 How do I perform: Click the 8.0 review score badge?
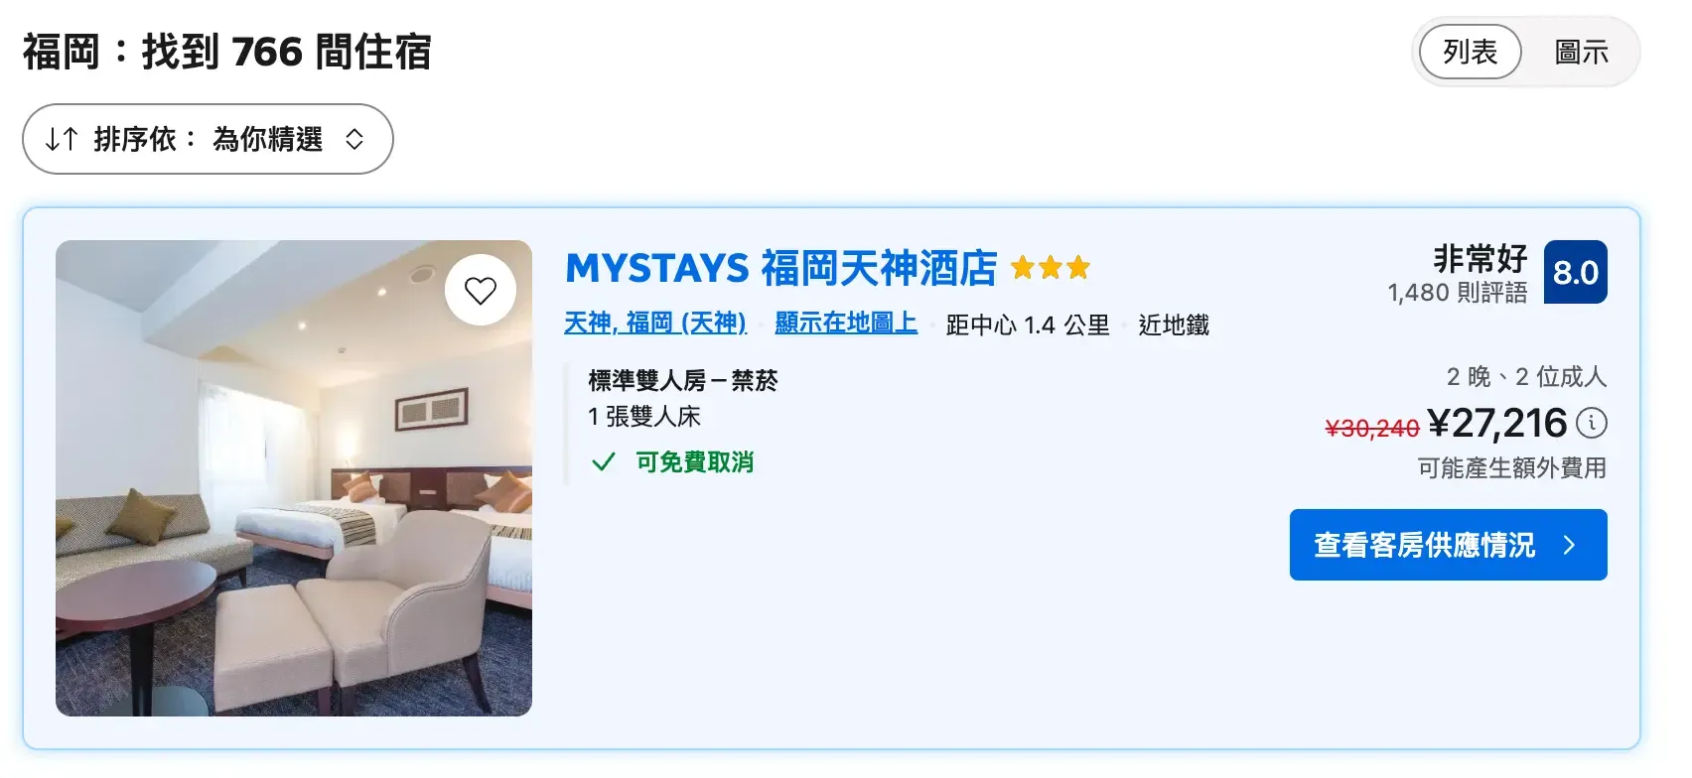click(x=1576, y=272)
